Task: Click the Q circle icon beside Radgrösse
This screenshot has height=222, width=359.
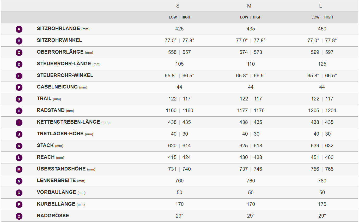Action: click(19, 216)
